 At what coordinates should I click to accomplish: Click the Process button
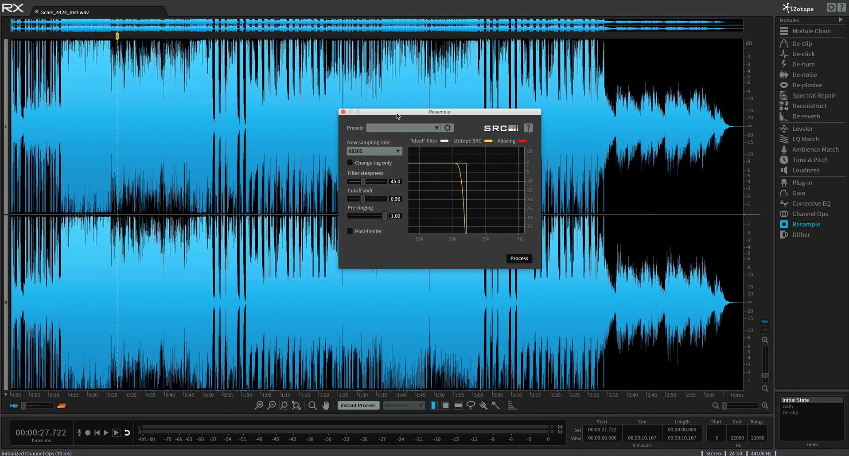[519, 258]
